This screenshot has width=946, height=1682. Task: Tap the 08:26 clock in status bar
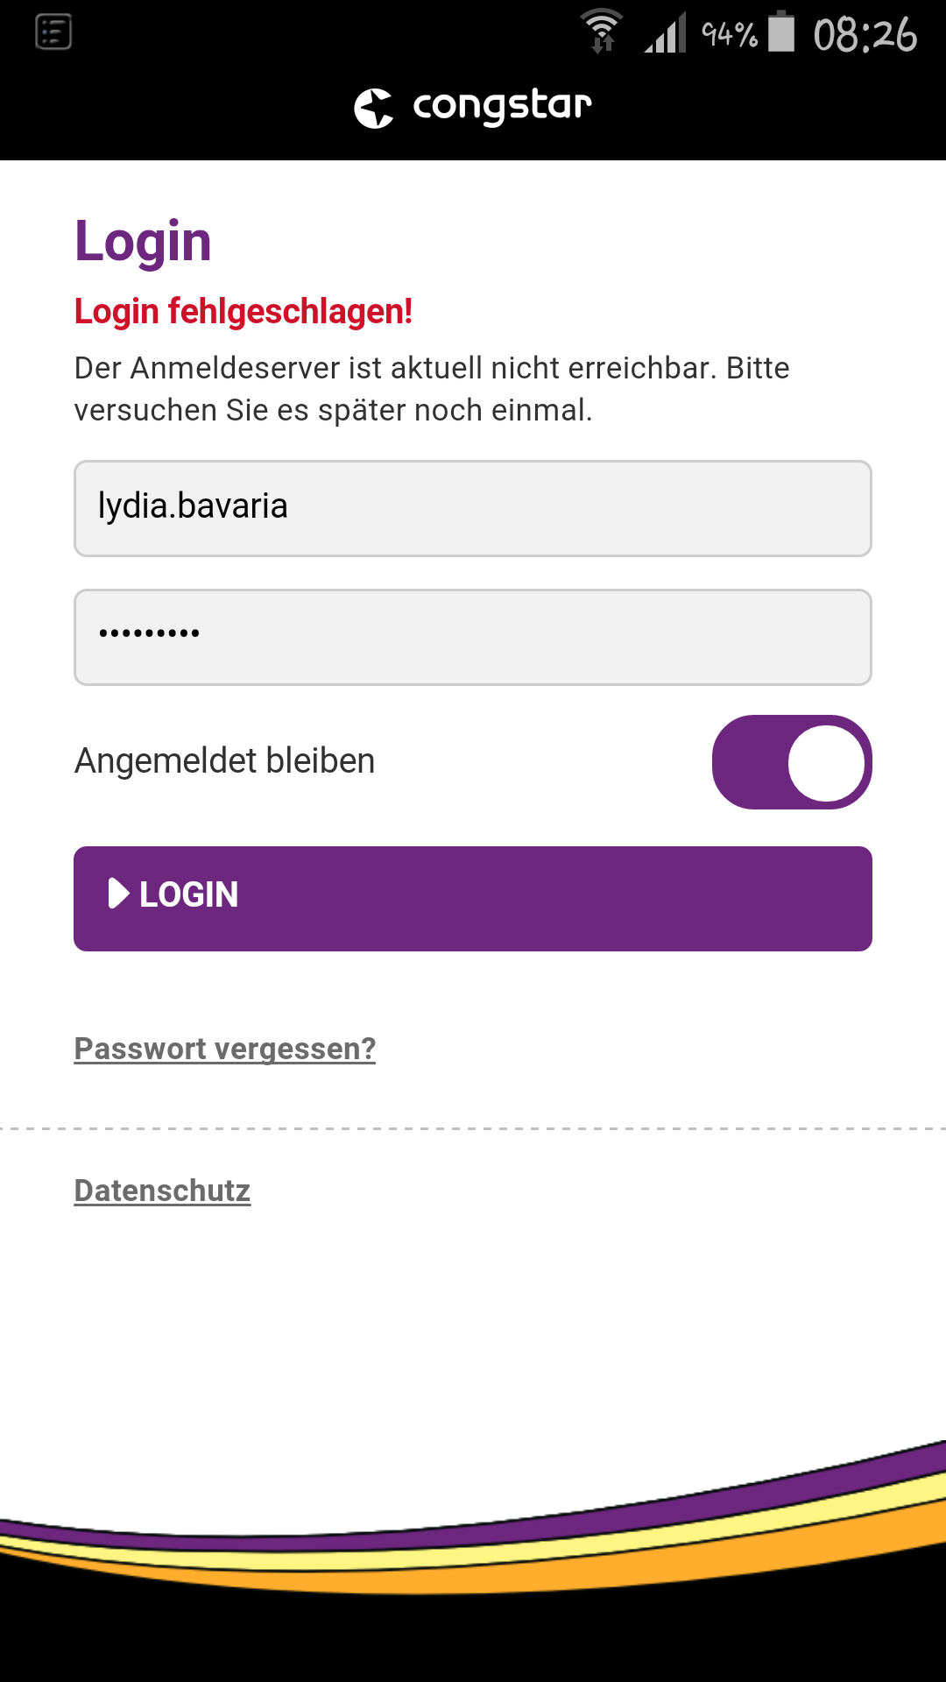tap(865, 35)
